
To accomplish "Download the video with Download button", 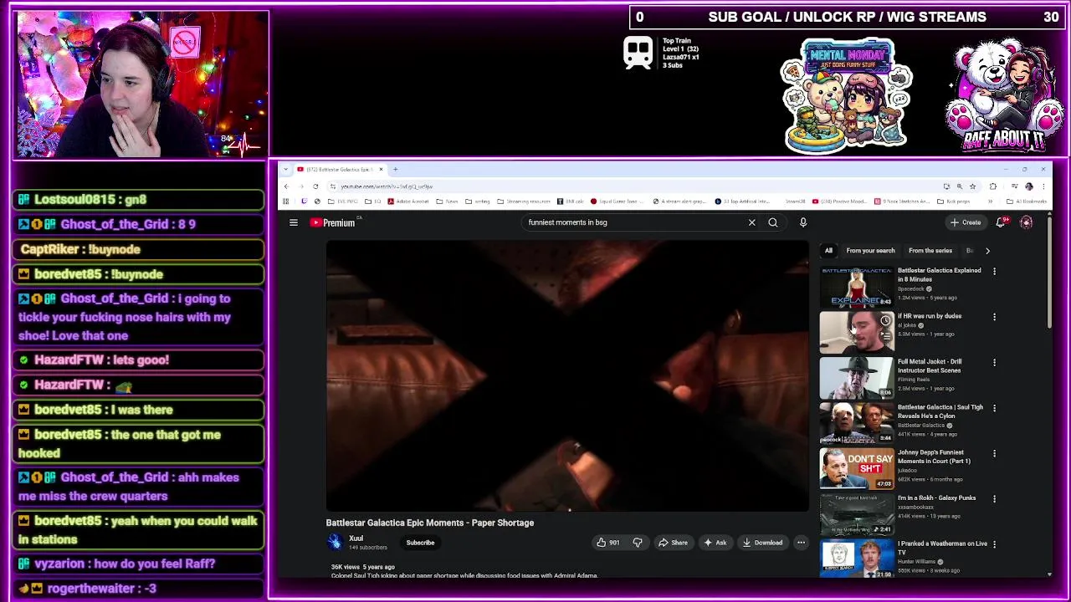I will point(763,543).
